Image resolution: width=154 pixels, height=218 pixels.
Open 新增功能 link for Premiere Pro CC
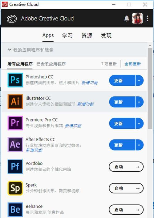point(73,126)
